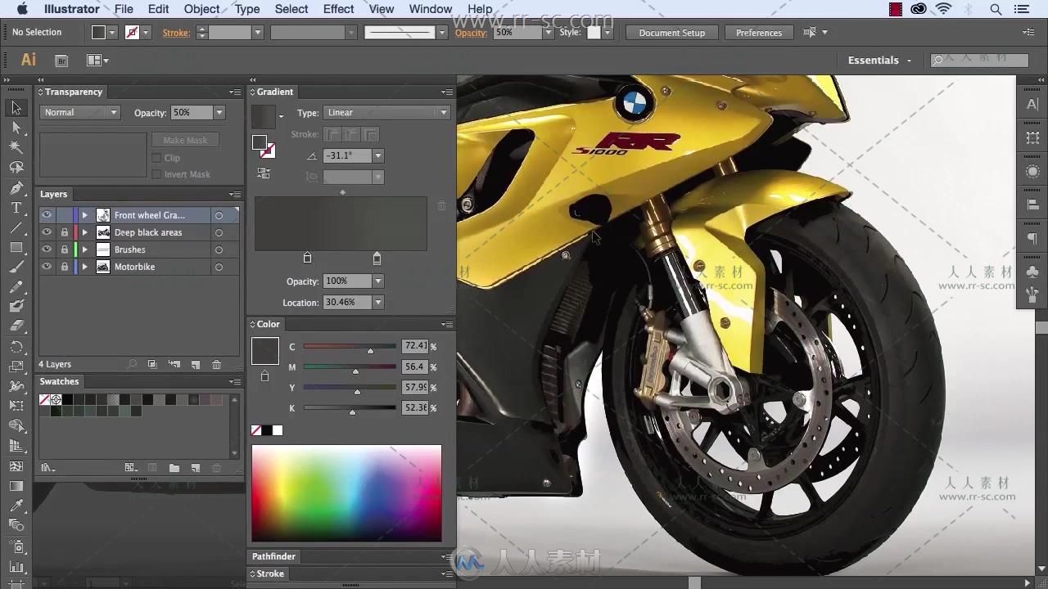1048x589 pixels.
Task: Open Gradient Opacity 100% dropdown
Action: tap(377, 281)
